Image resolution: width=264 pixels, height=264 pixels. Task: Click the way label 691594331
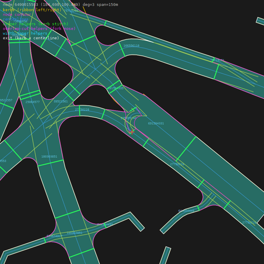(x=156, y=124)
